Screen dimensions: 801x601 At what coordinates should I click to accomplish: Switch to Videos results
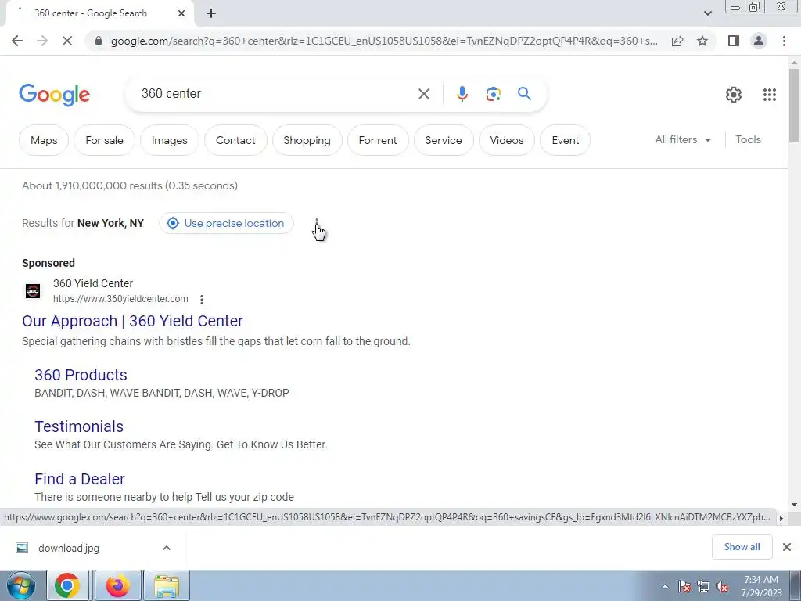coord(507,140)
